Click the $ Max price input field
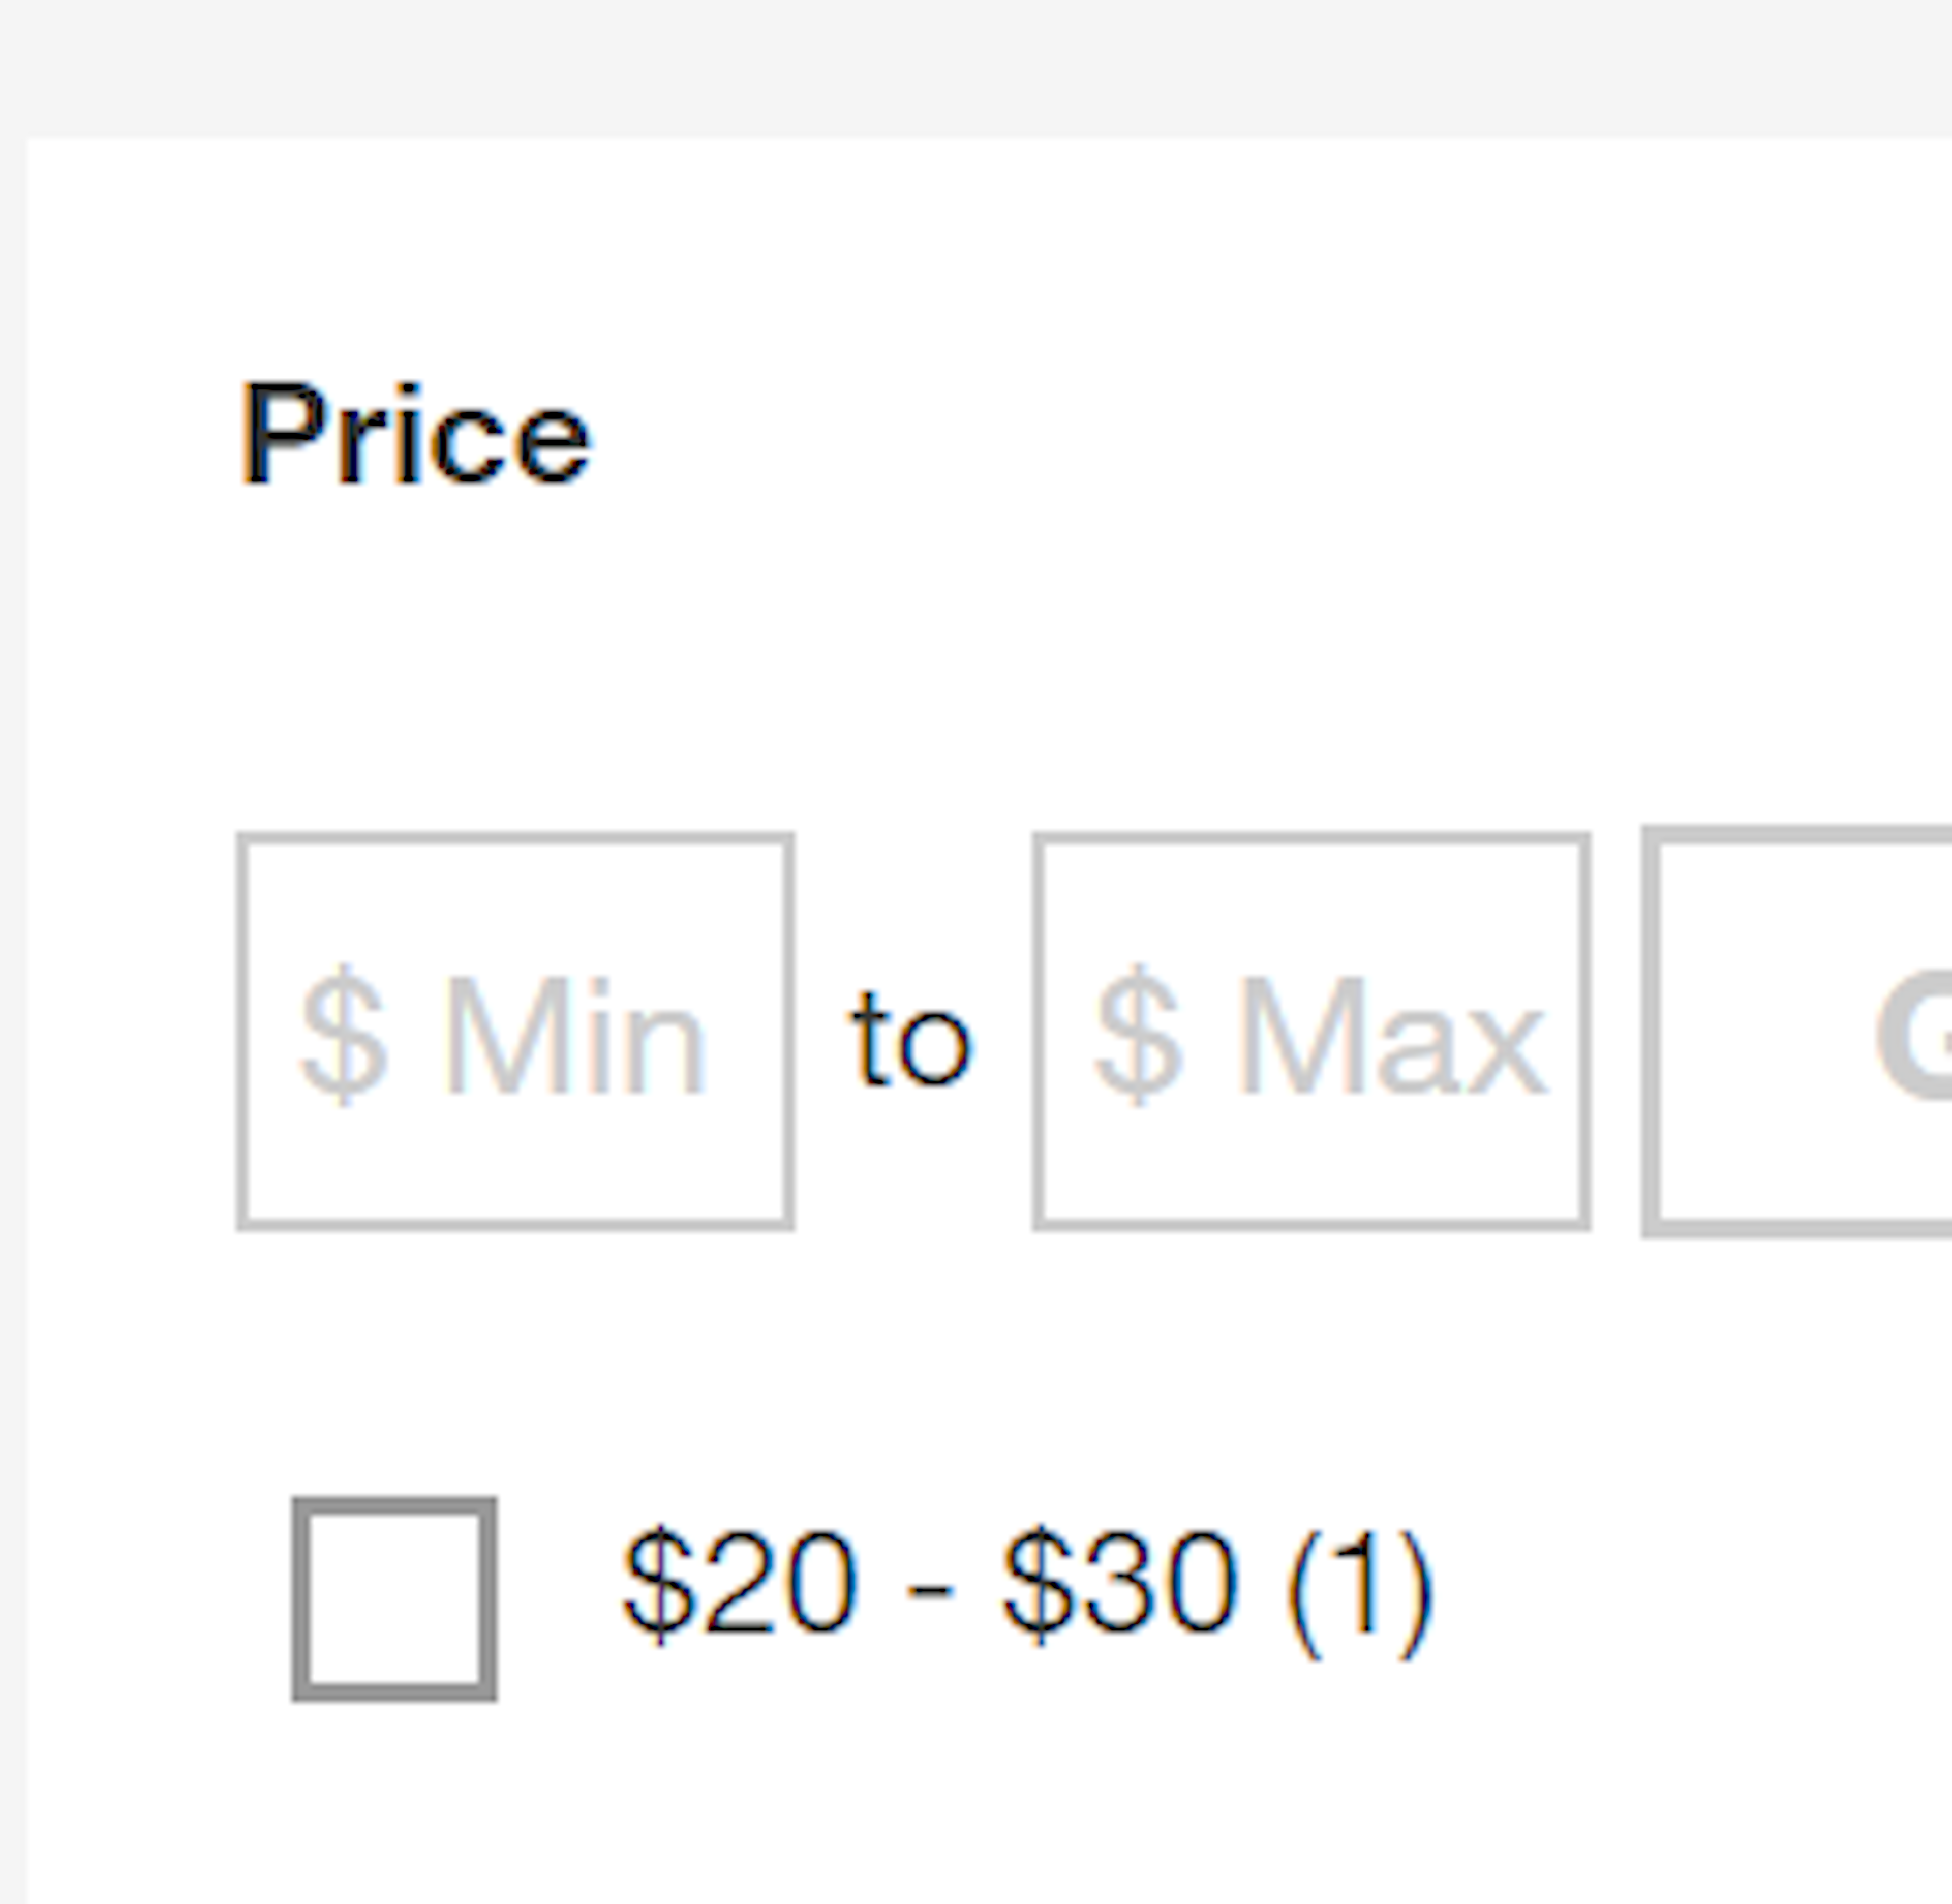 point(1311,1031)
